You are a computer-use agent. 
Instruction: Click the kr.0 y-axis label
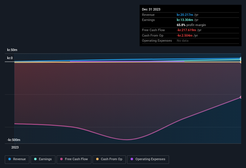coord(10,58)
